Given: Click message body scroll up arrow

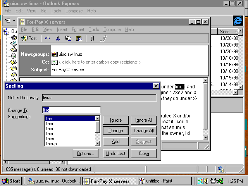Looking at the screenshot, I should [x=205, y=81].
